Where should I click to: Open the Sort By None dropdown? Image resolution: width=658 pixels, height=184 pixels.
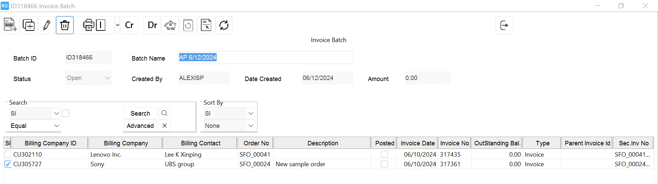[x=229, y=126]
